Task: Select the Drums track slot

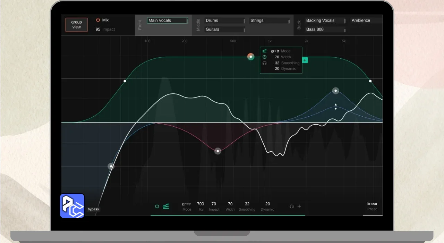Action: [x=225, y=20]
